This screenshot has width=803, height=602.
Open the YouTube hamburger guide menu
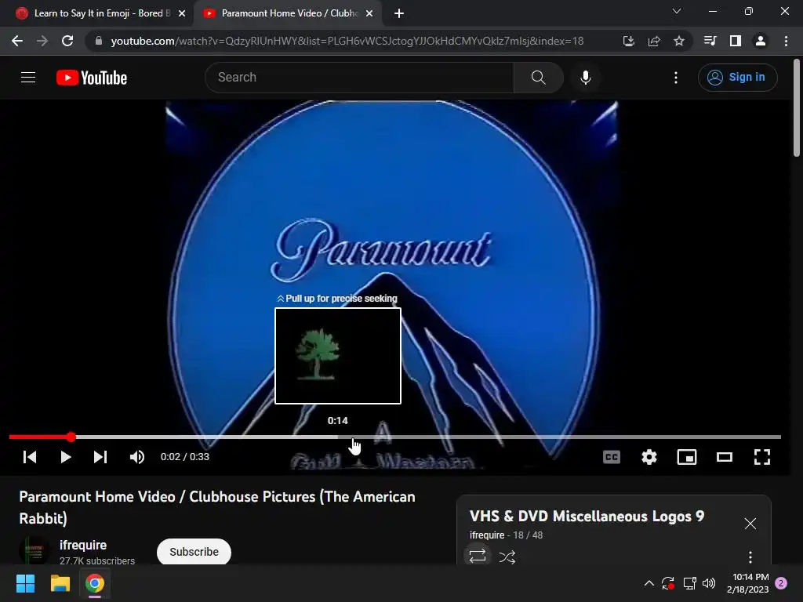coord(28,78)
